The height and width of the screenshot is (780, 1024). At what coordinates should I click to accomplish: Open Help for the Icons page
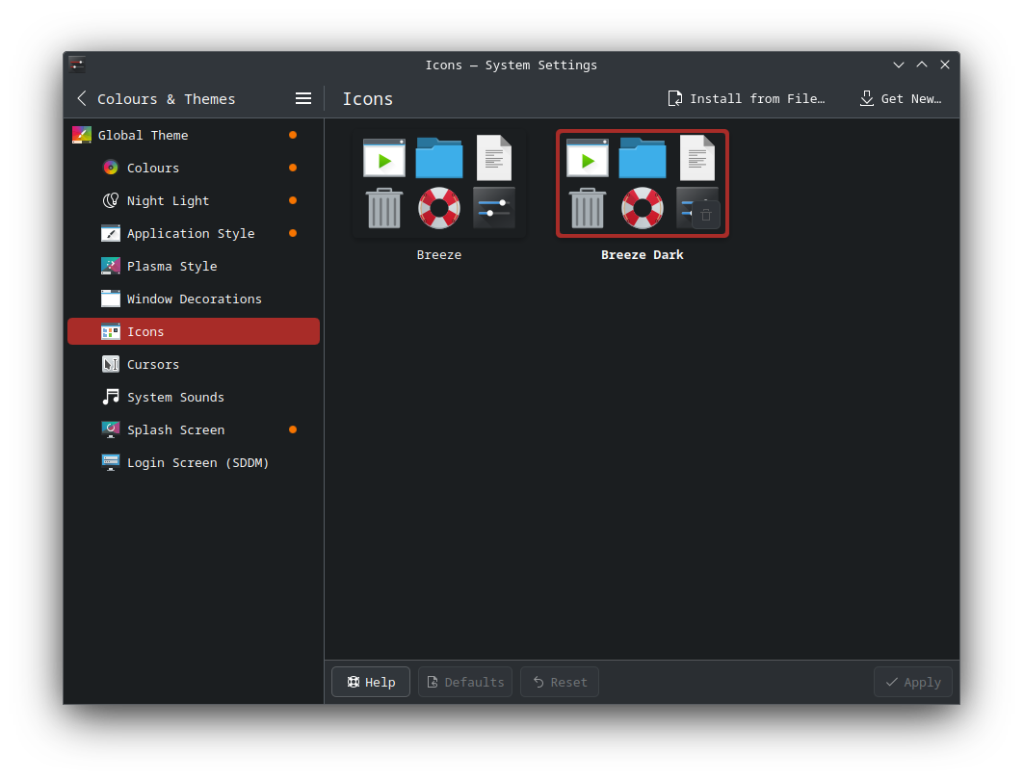(x=371, y=682)
